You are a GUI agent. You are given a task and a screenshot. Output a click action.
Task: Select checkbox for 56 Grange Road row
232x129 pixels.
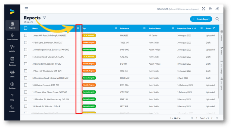(x=26, y=57)
